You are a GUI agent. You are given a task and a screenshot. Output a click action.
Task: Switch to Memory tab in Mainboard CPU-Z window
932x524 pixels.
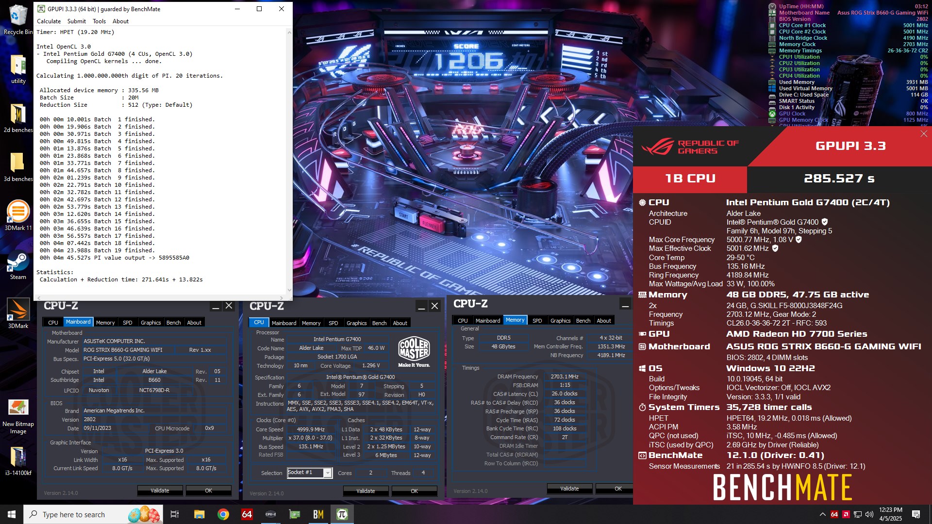[x=105, y=323]
